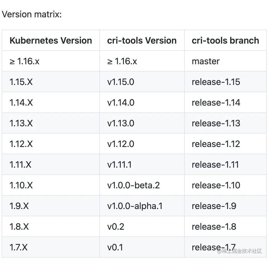269x261 pixels.
Task: Click the v1.15.0 version cell
Action: [121, 82]
